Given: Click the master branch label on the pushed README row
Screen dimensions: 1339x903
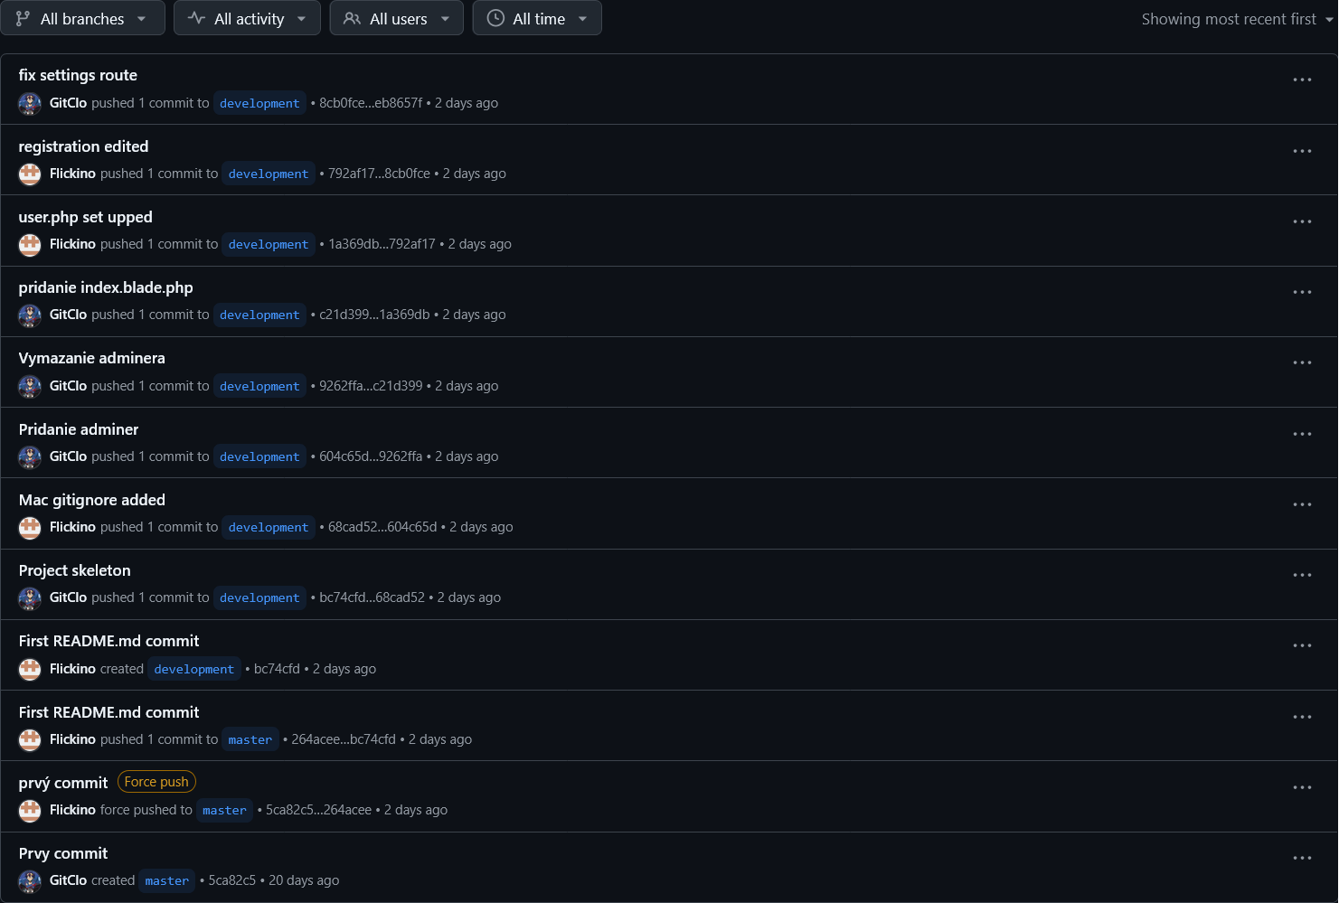Looking at the screenshot, I should pos(250,739).
